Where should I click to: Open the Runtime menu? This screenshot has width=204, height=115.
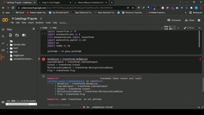tap(40, 23)
